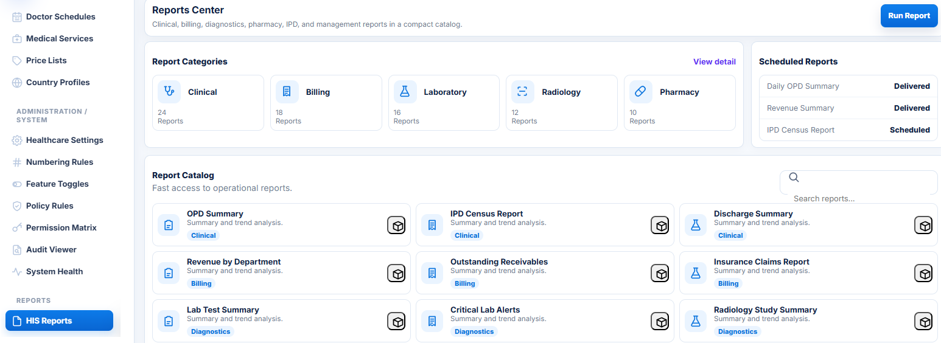Screen dimensions: 941x343
Task: Open System Health page
Action: click(60, 271)
